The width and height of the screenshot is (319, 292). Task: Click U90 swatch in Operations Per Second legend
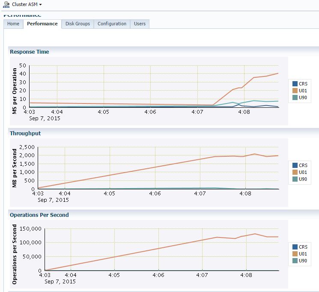coord(295,261)
